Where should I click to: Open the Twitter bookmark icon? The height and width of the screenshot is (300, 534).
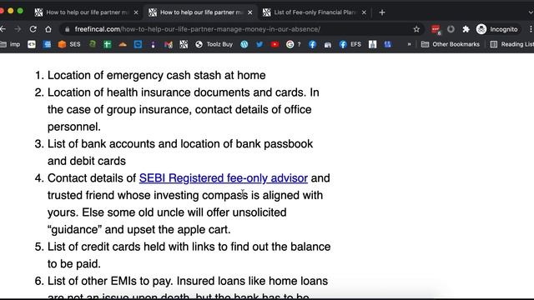(x=259, y=44)
